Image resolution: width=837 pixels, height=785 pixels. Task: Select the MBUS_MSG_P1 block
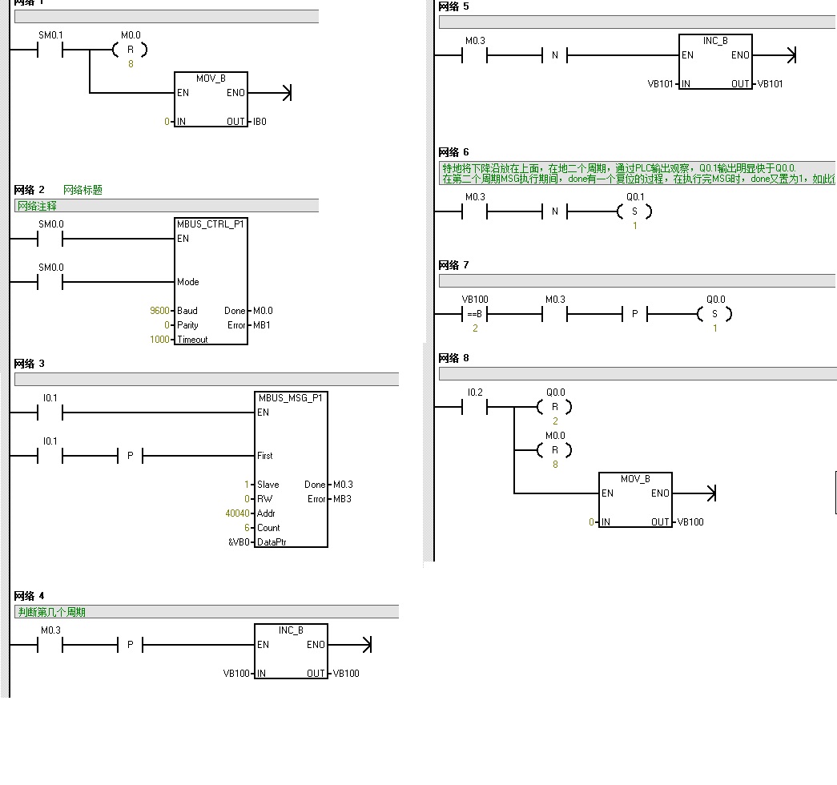point(291,469)
